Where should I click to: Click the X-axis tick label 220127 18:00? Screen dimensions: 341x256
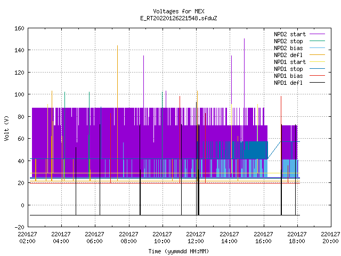297,238
